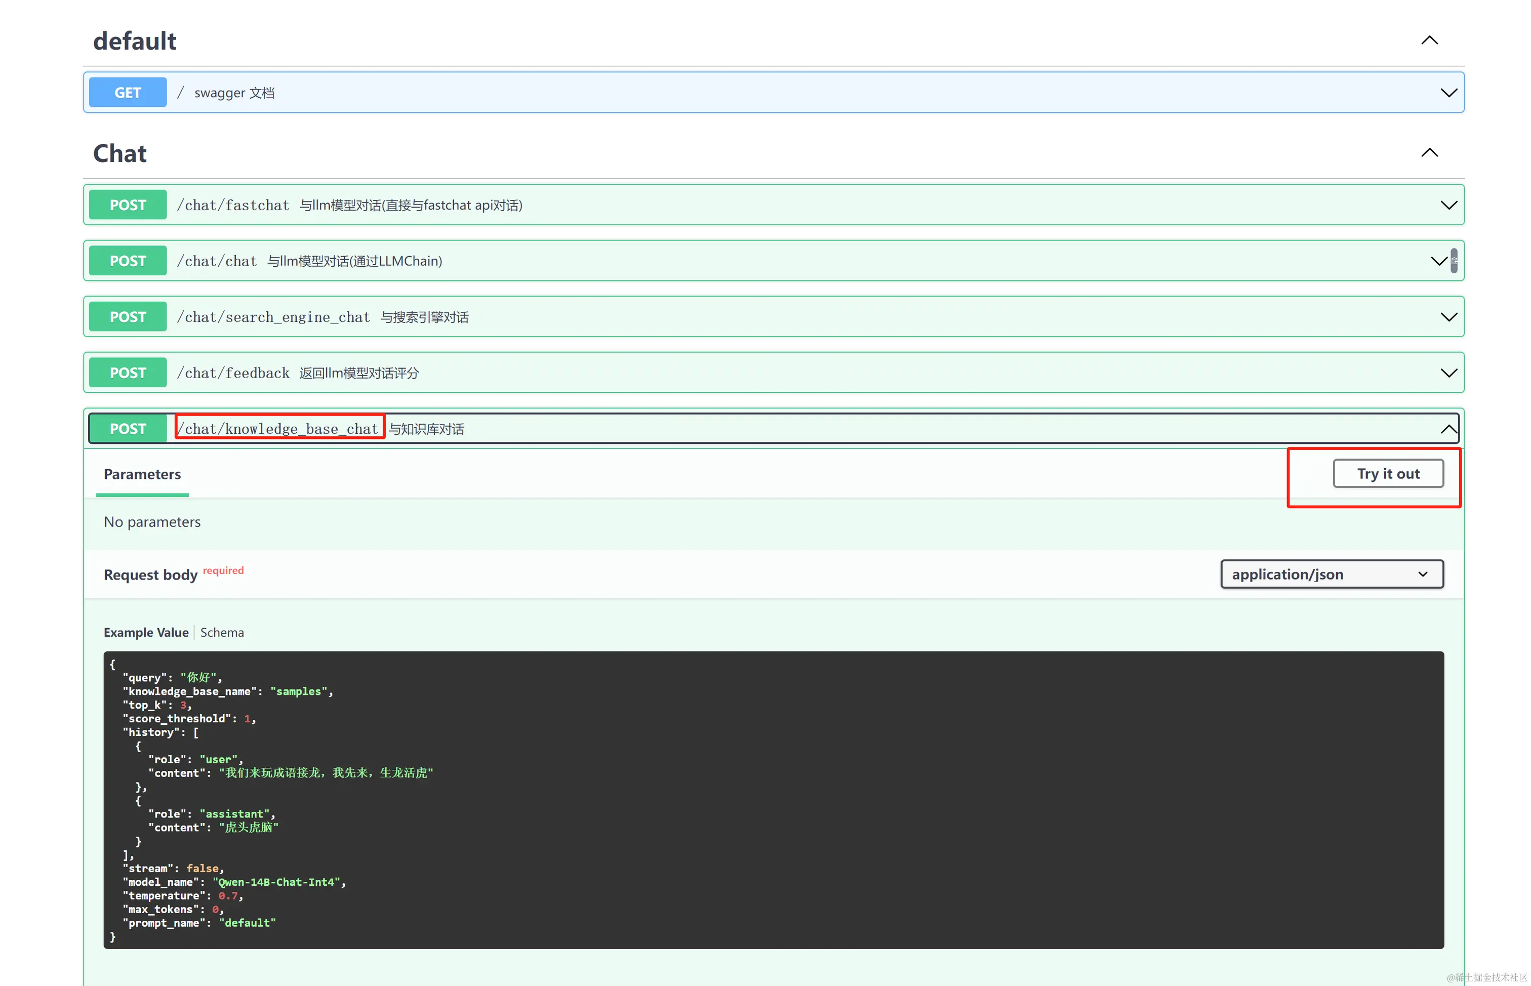Switch to the Schema tab
This screenshot has height=986, width=1531.
tap(222, 633)
